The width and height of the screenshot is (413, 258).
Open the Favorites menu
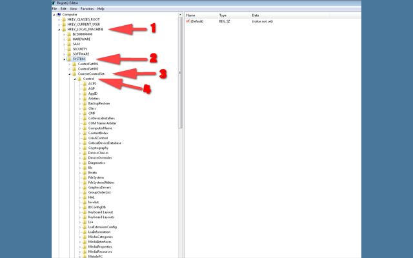[x=87, y=8]
